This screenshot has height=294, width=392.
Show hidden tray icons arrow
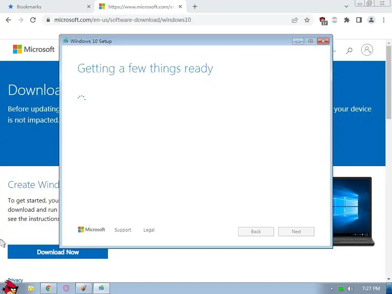point(332,289)
